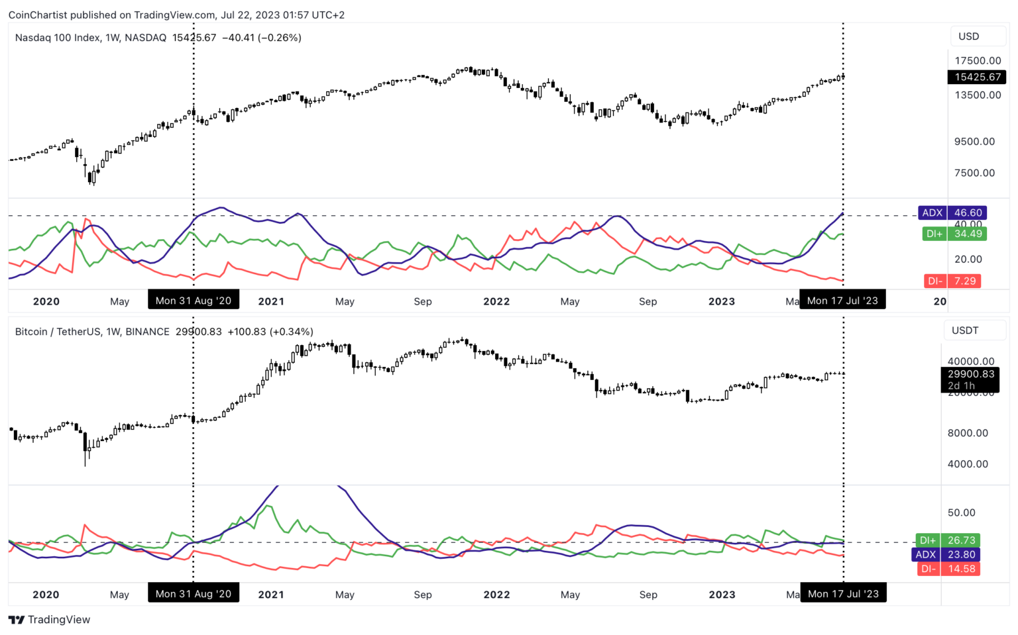The image size is (1018, 635).
Task: Open the USDT currency selector
Action: pyautogui.click(x=965, y=330)
